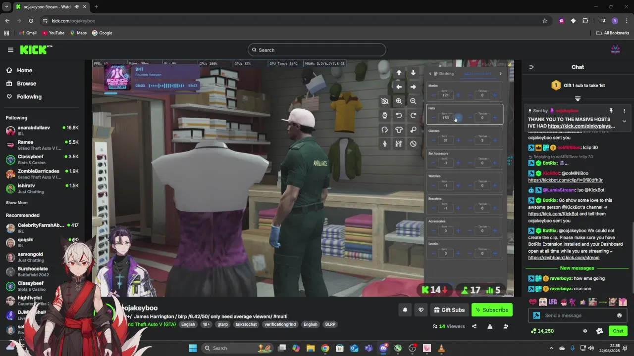This screenshot has height=356, width=634.
Task: Click the Send a message chat field
Action: click(577, 315)
